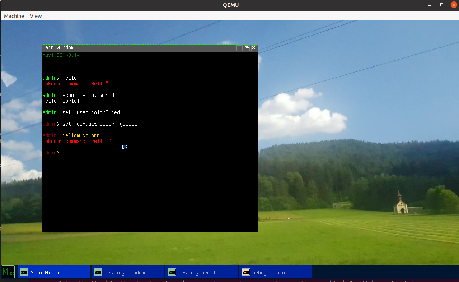Image resolution: width=459 pixels, height=282 pixels.
Task: Click the terminal icon beside Debug Terminal
Action: click(246, 272)
